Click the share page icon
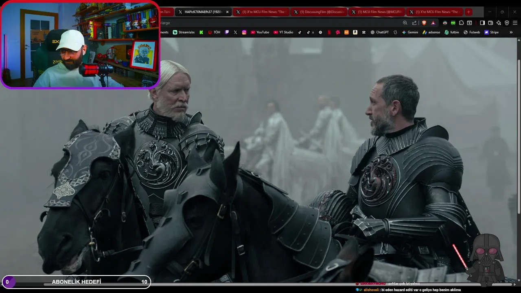The image size is (521, 293). click(414, 23)
